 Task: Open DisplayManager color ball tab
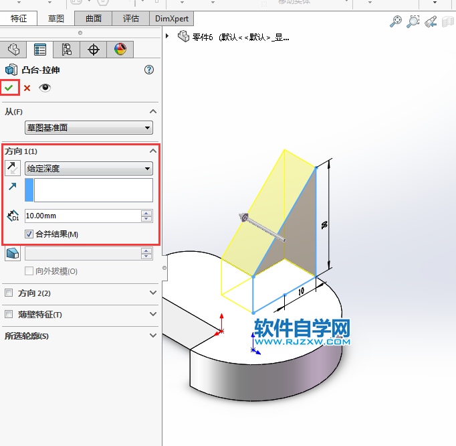pos(120,50)
